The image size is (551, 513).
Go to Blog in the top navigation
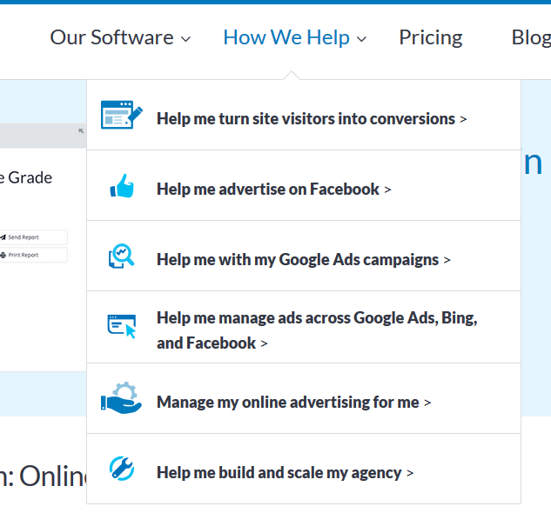click(530, 37)
